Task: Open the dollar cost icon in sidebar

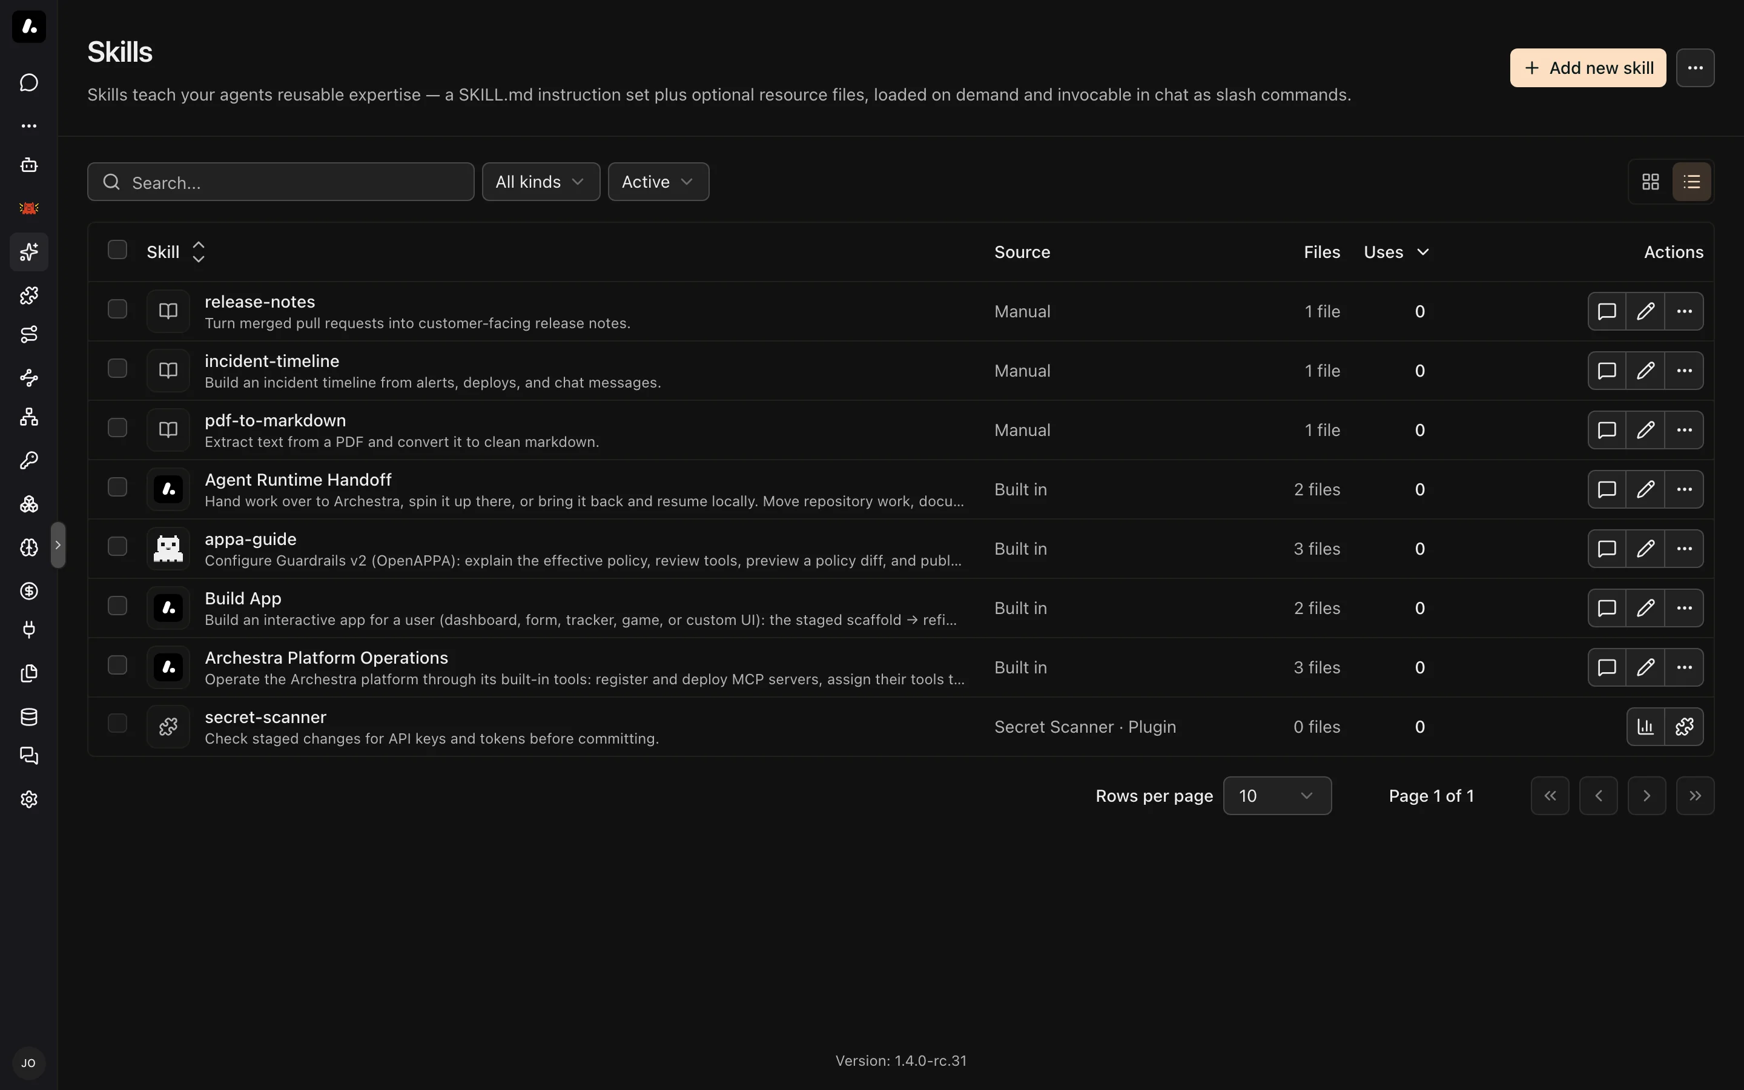Action: click(29, 591)
